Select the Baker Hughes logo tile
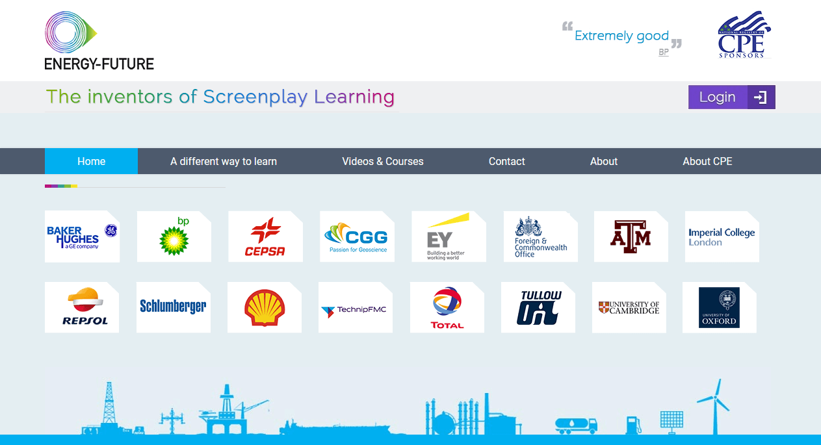Viewport: 821px width, 445px height. pyautogui.click(x=82, y=236)
